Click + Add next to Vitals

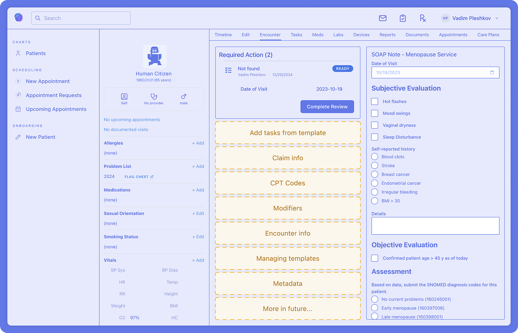click(198, 260)
